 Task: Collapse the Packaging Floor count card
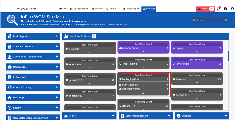143,93
